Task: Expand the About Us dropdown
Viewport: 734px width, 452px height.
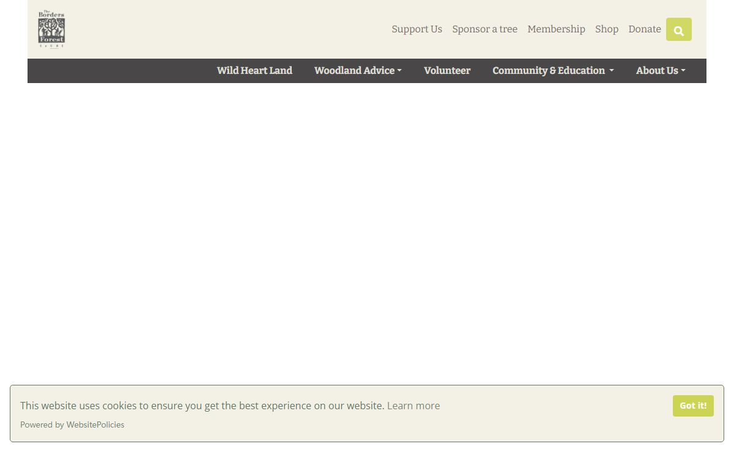Action: point(661,71)
